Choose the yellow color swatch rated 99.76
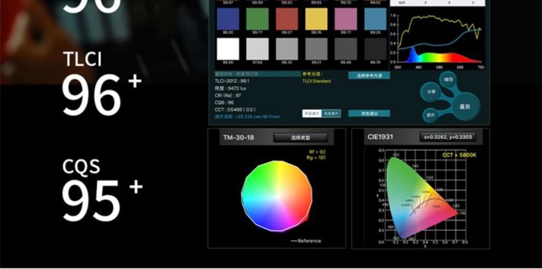The image size is (542, 269). (x=316, y=19)
